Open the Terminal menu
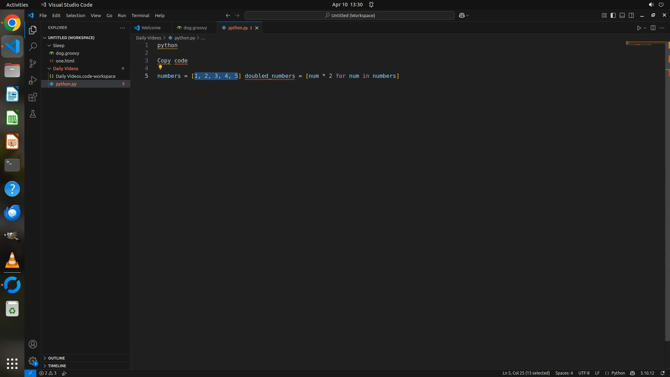Viewport: 670px width, 377px height. (x=140, y=15)
